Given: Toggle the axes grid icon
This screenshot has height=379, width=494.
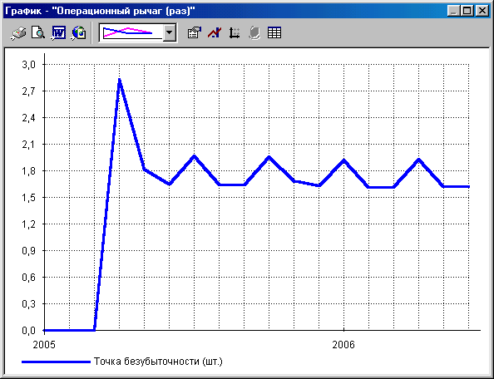Looking at the screenshot, I should (x=234, y=32).
